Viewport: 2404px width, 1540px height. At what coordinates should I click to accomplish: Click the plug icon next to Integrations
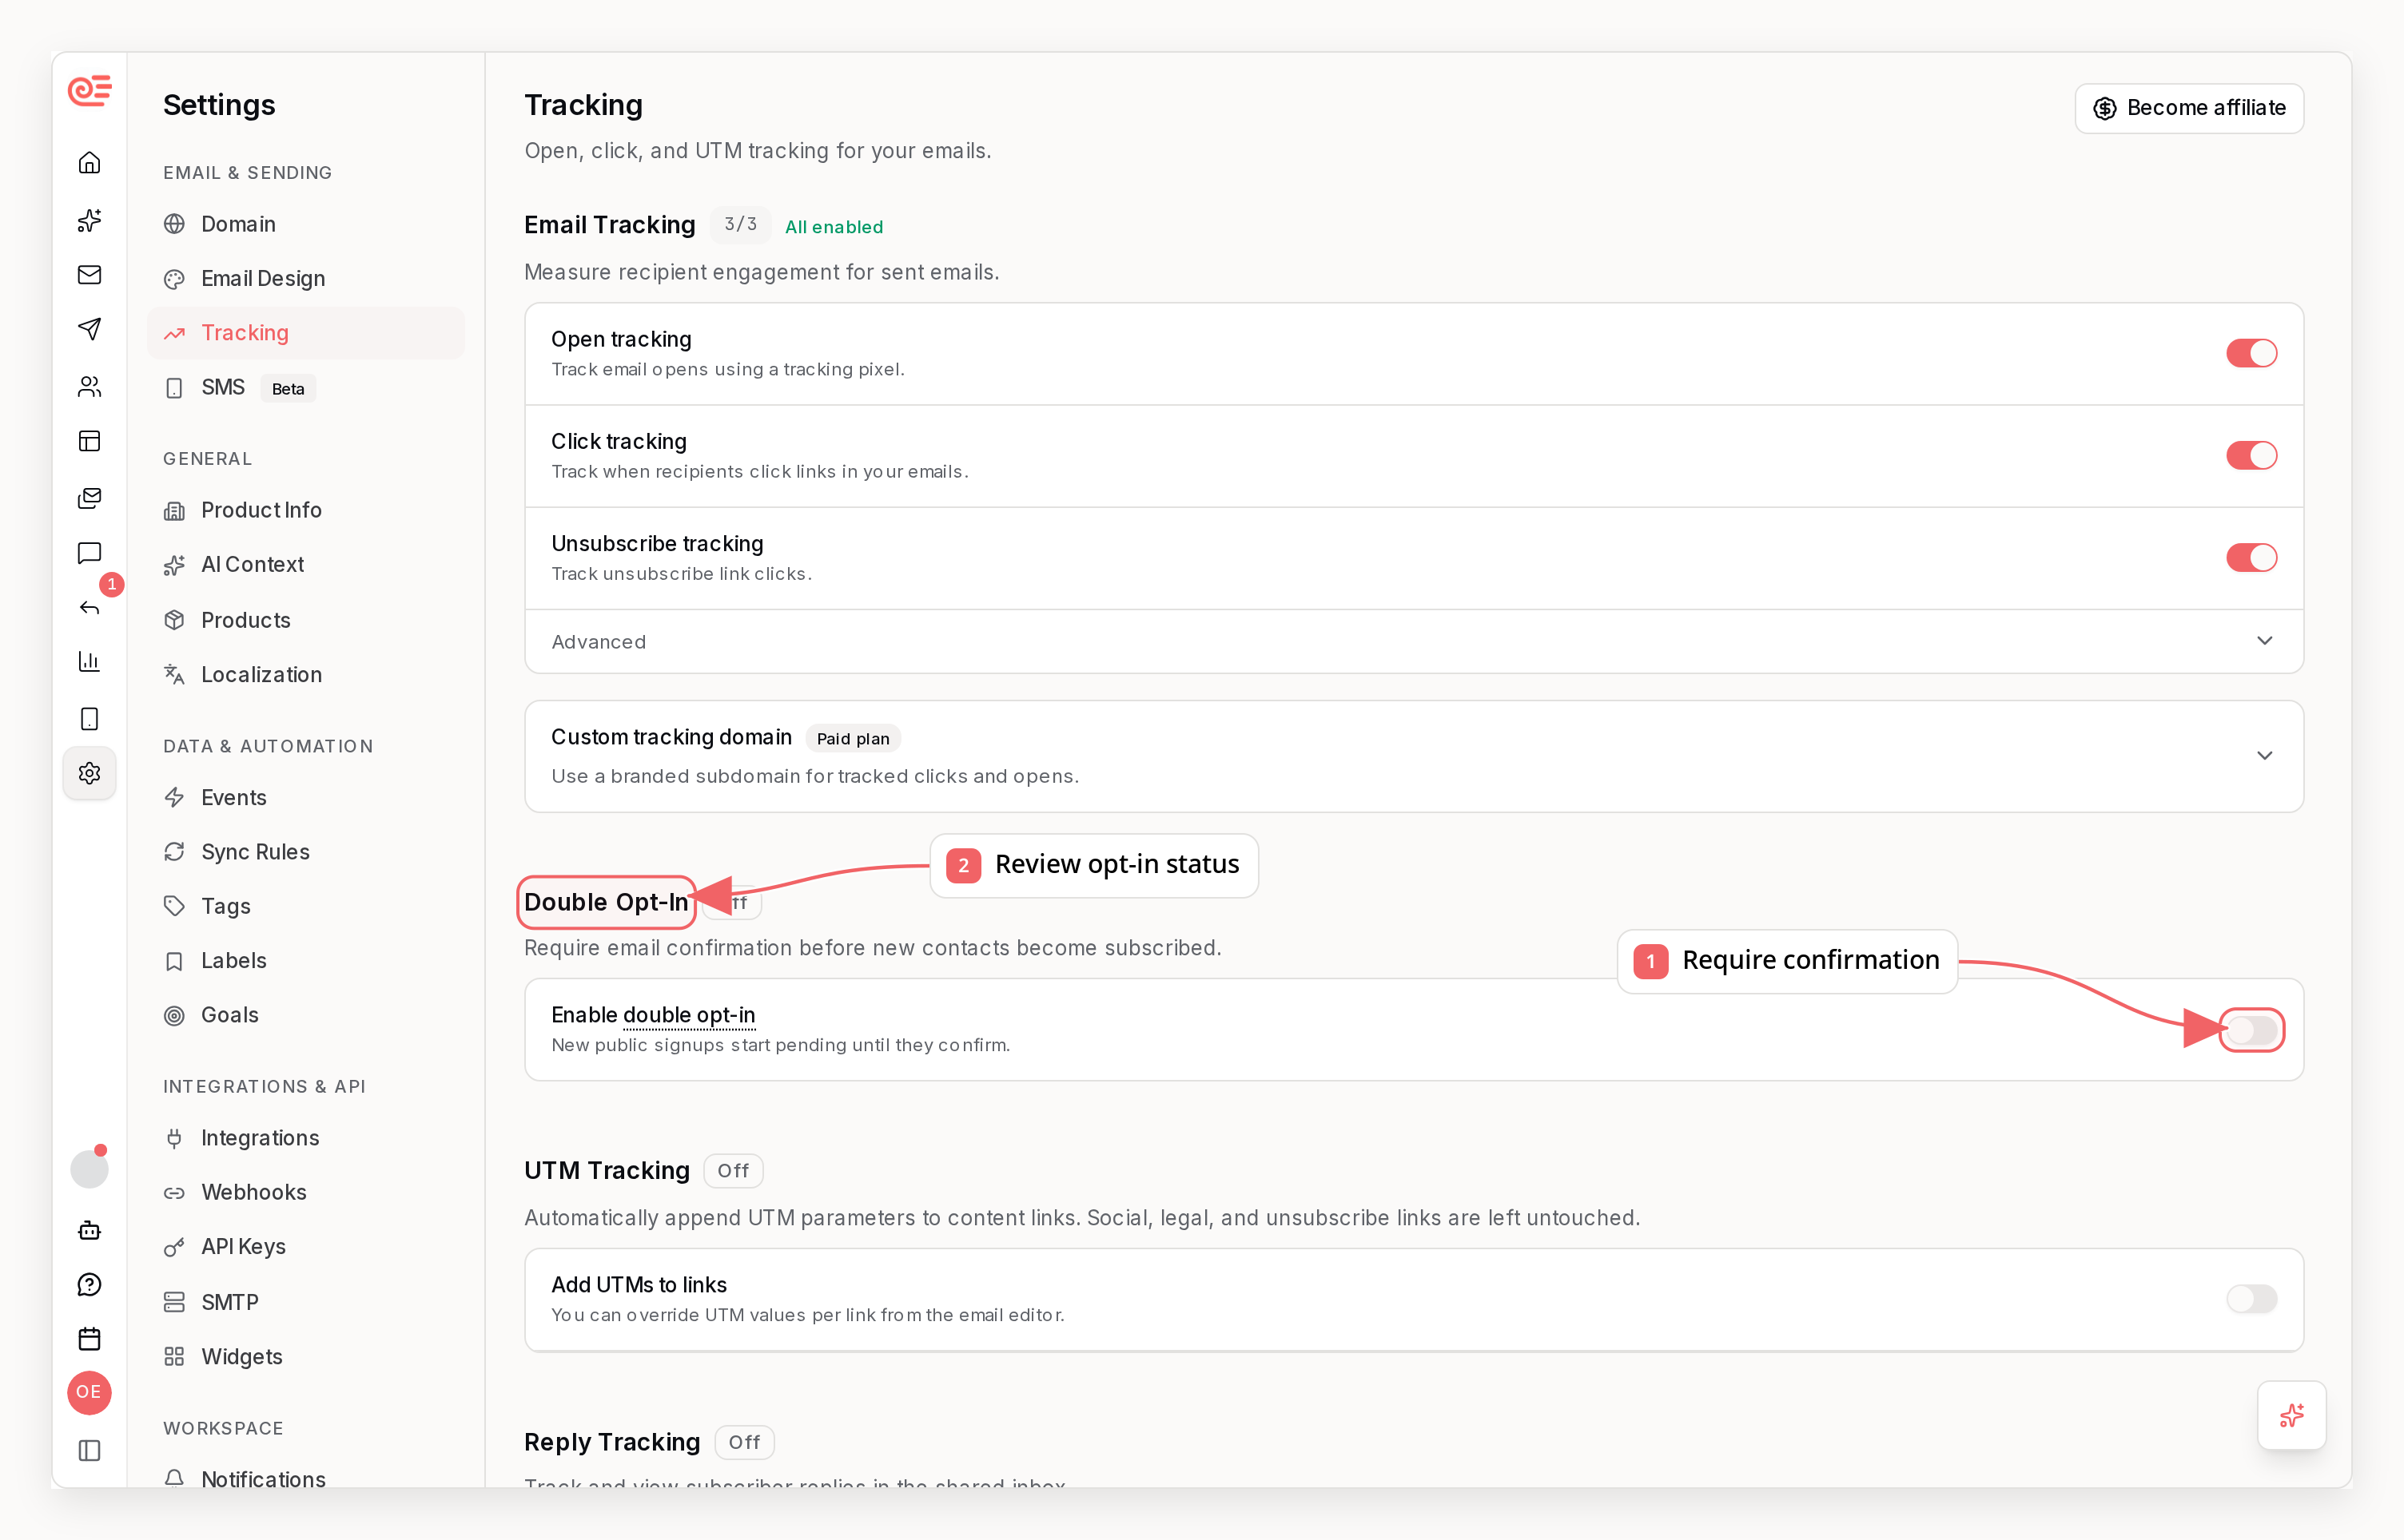click(174, 1138)
